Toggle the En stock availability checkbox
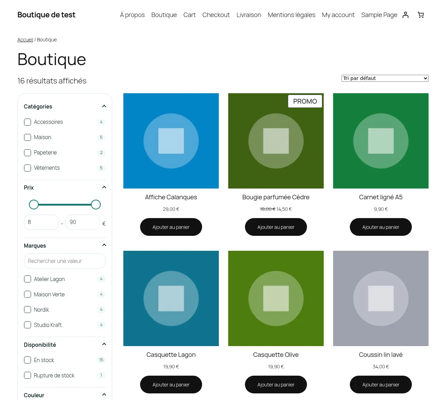This screenshot has height=400, width=446. (x=28, y=360)
